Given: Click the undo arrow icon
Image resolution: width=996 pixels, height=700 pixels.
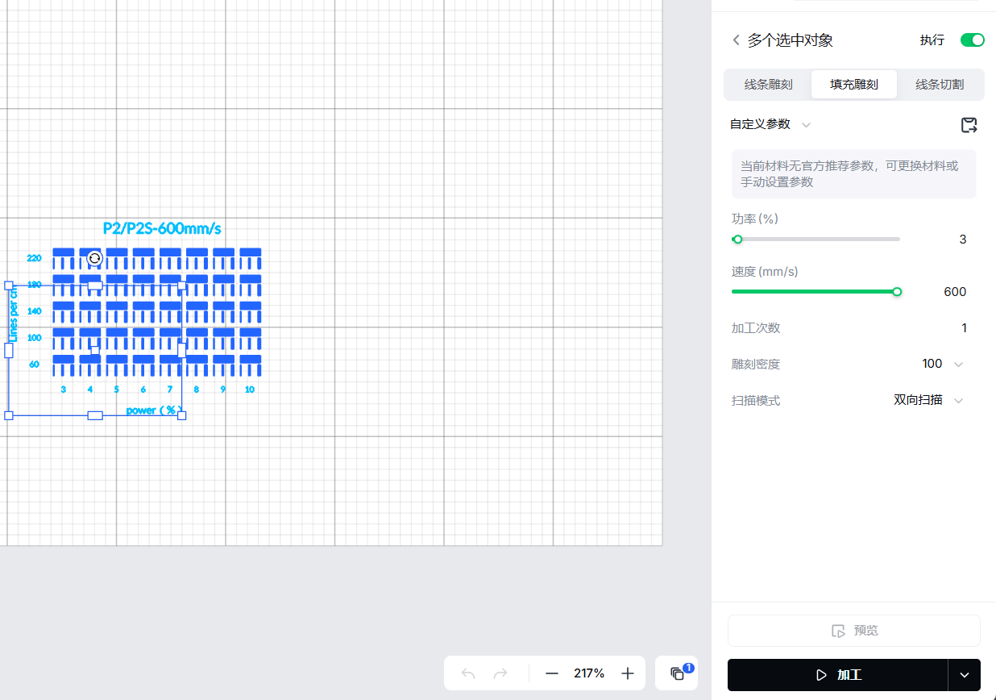Looking at the screenshot, I should point(468,673).
